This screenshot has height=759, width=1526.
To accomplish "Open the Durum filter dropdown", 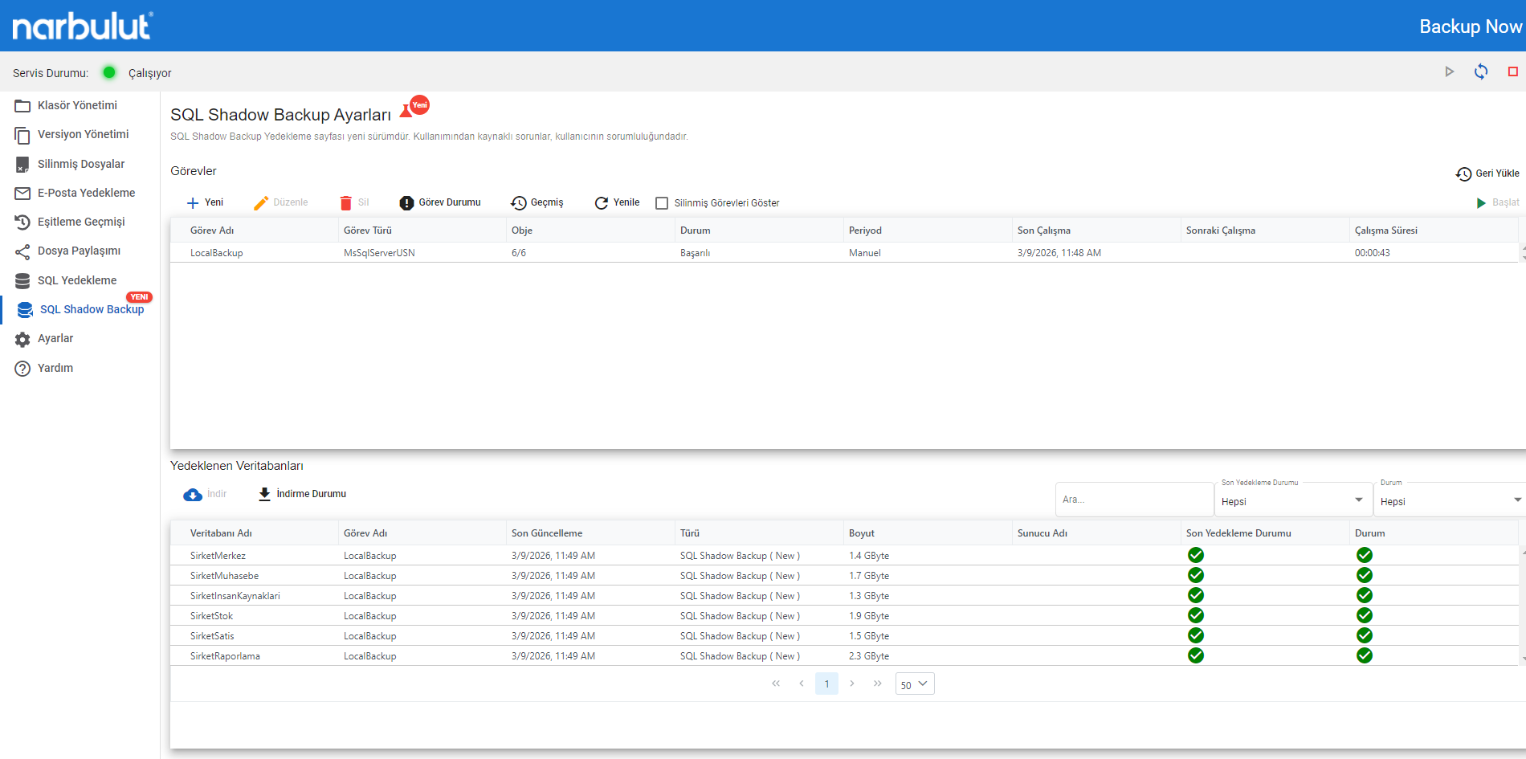I will click(1450, 501).
